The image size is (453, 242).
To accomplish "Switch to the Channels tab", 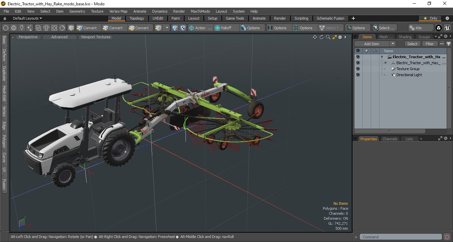I will (x=389, y=139).
